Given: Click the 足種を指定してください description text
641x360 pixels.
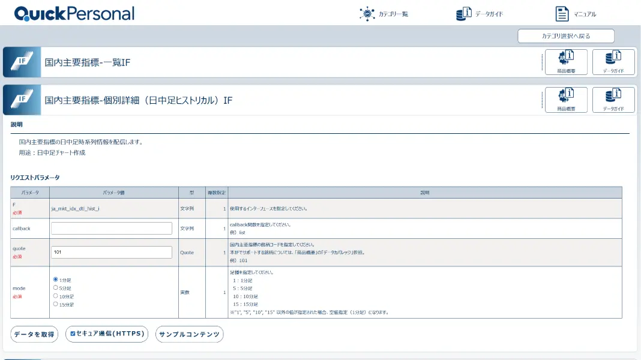Looking at the screenshot, I should click(251, 272).
